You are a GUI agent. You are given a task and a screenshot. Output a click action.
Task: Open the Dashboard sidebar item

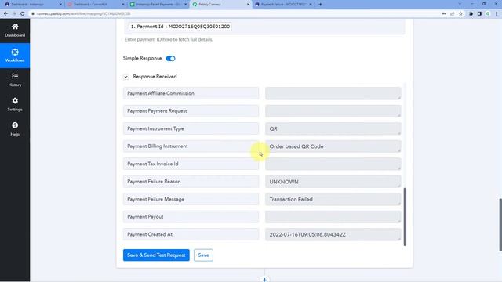pos(15,31)
